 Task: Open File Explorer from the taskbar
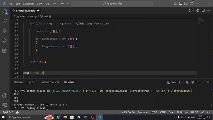point(65,117)
